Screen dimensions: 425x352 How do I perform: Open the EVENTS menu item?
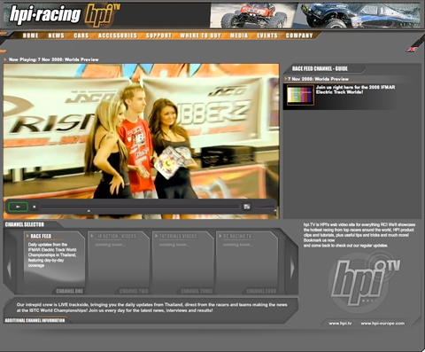pos(267,35)
